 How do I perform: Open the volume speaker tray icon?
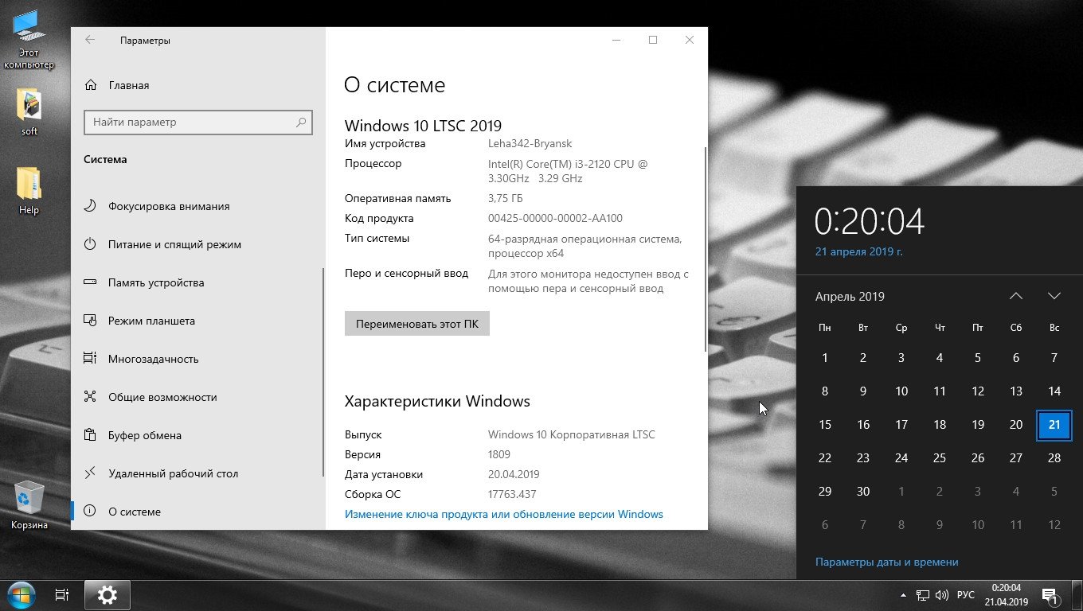coord(942,595)
